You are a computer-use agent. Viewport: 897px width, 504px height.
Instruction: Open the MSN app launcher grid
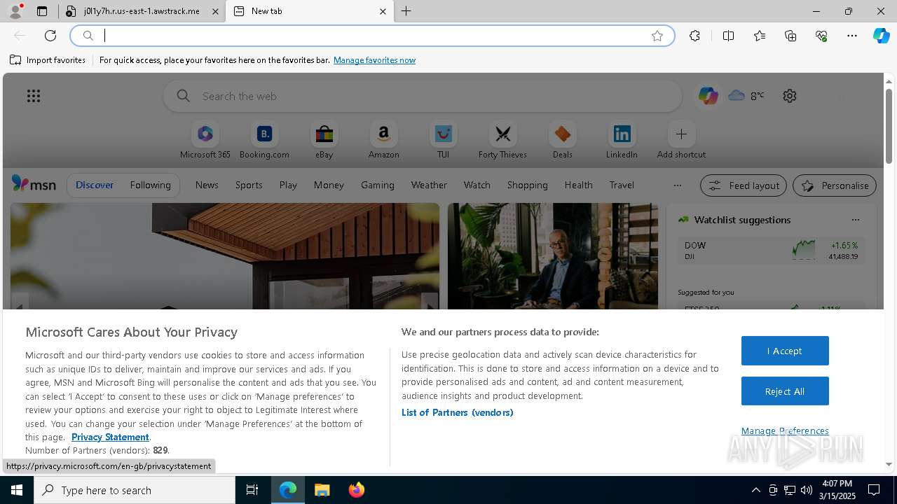34,96
